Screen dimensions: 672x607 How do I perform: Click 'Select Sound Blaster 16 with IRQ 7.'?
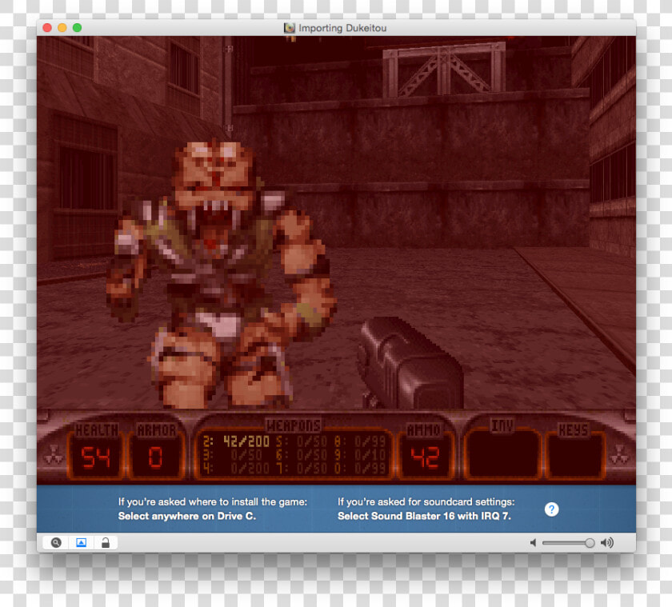pos(424,516)
